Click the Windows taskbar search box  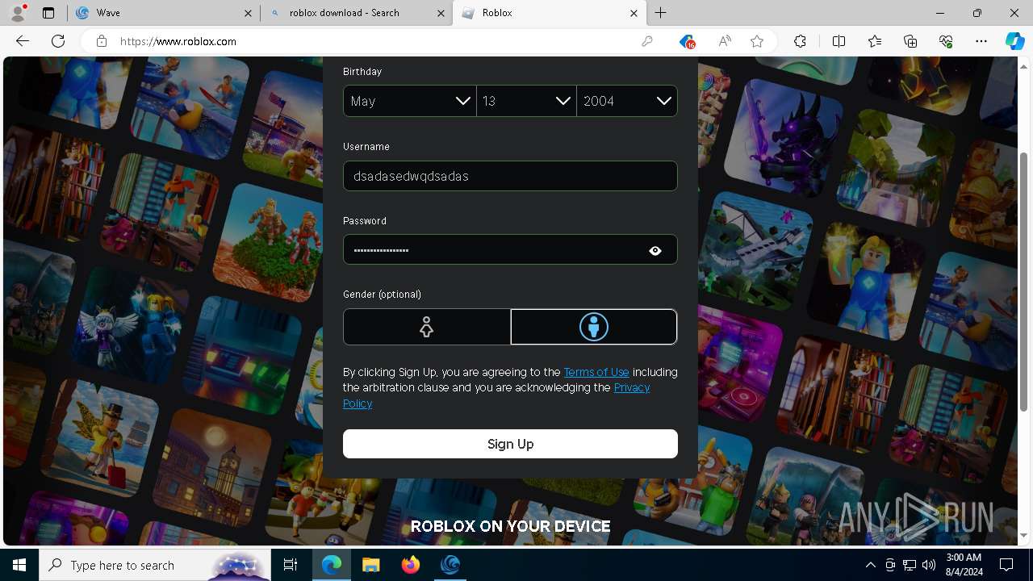tap(155, 566)
